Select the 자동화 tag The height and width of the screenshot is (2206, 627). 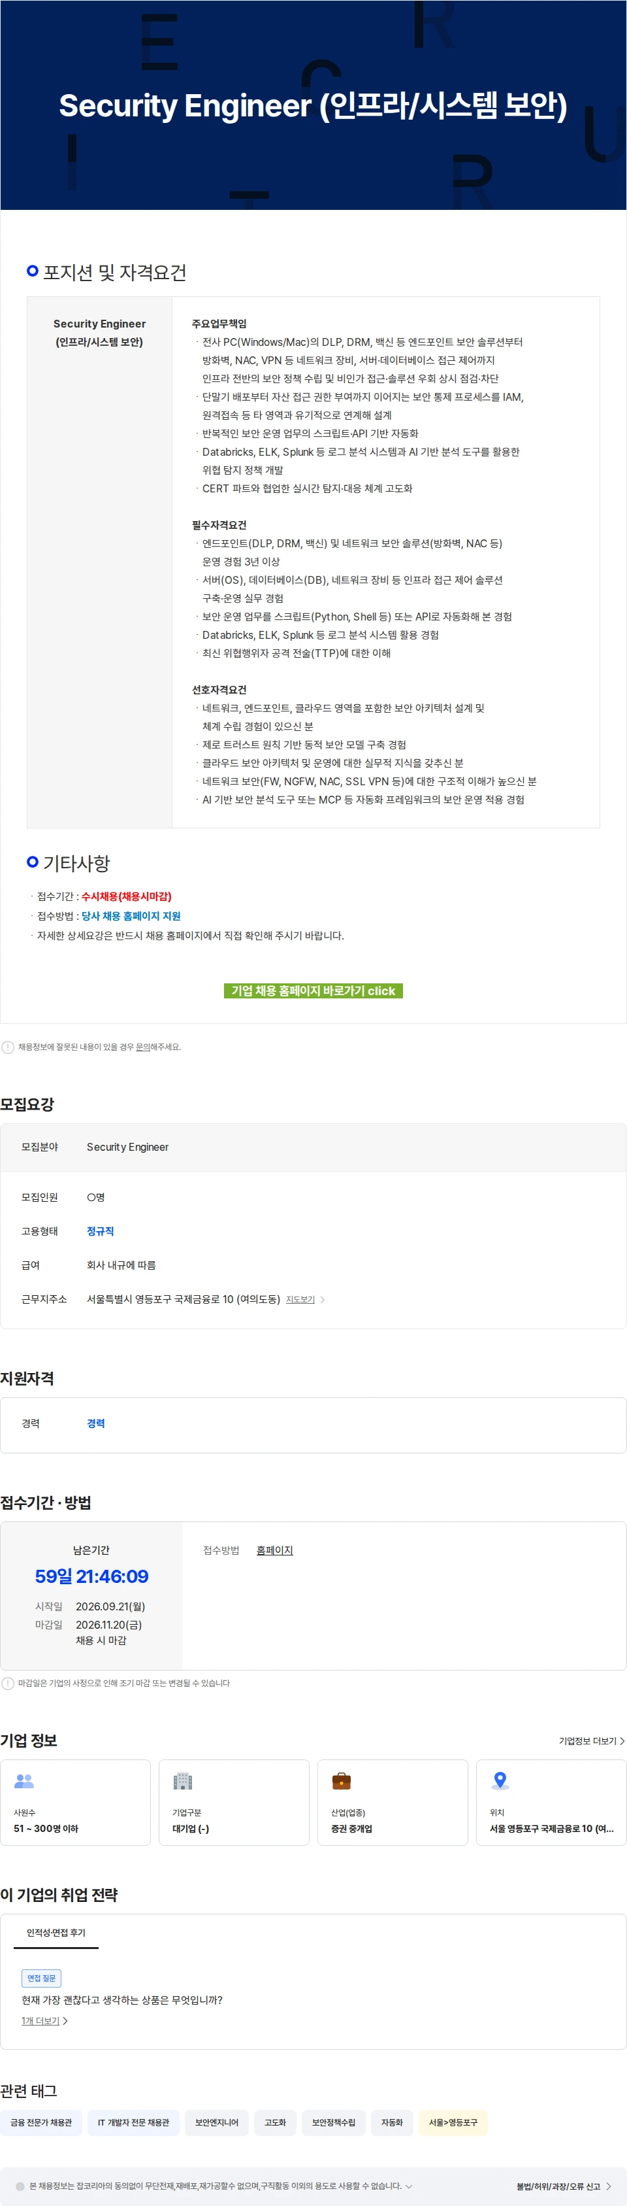click(392, 2122)
